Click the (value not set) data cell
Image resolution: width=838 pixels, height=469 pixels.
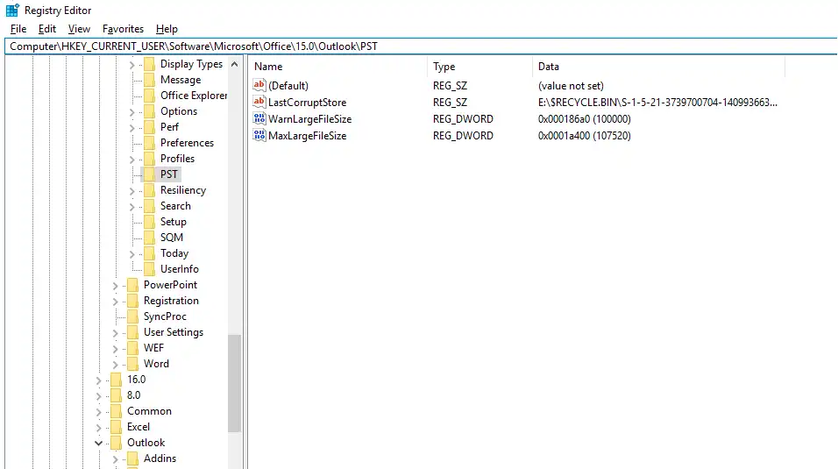coord(571,86)
